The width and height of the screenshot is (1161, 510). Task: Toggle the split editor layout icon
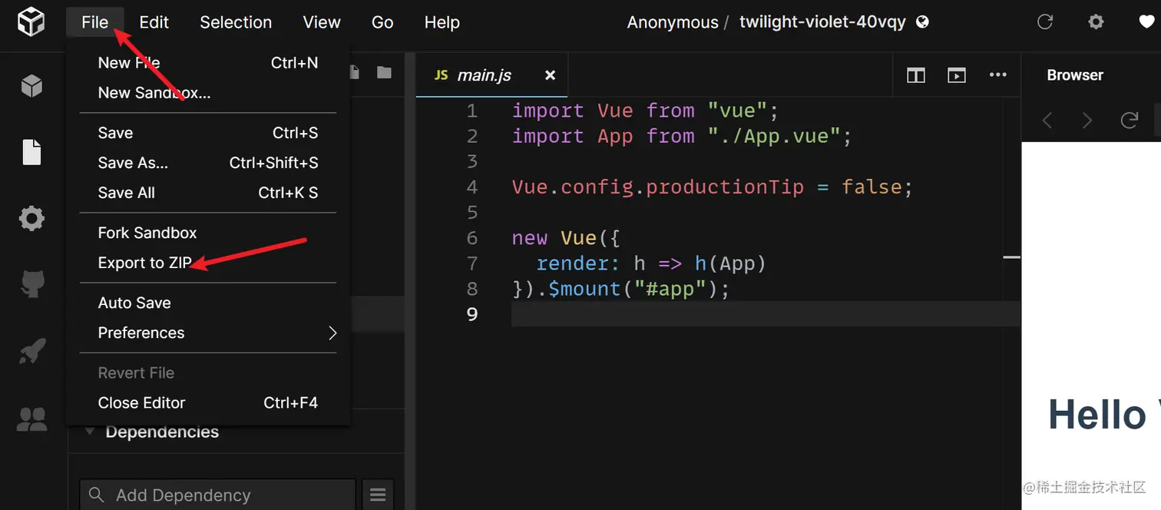(915, 75)
